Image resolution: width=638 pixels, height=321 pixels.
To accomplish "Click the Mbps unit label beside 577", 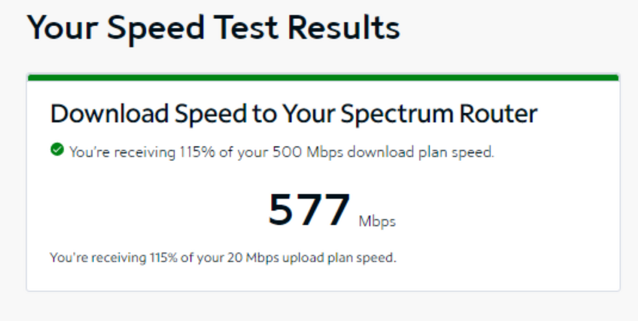I will (x=377, y=222).
